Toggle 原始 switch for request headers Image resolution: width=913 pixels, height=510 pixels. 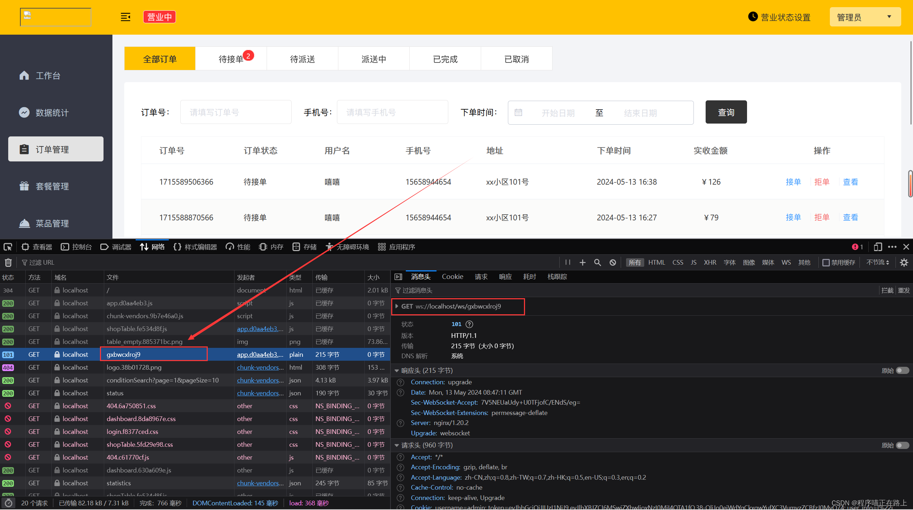(x=902, y=445)
